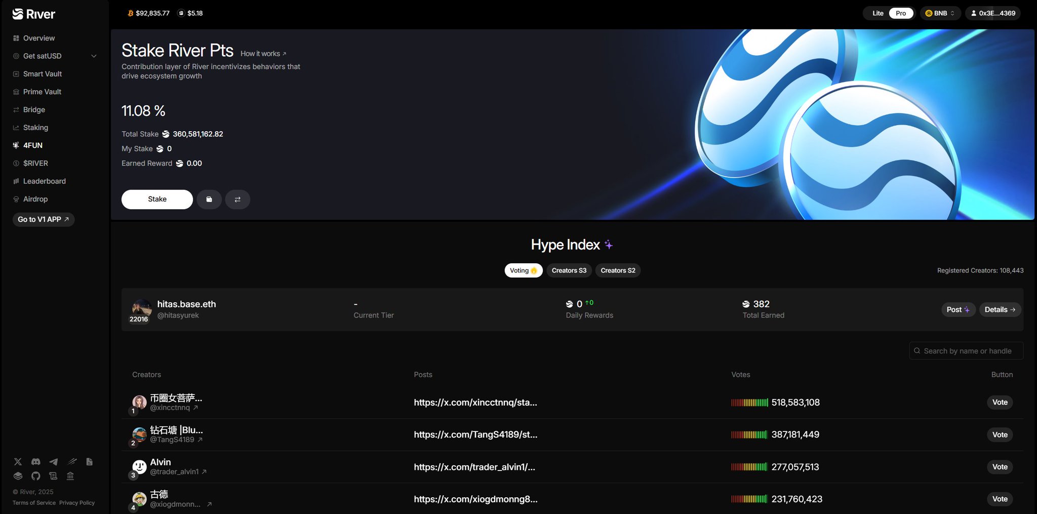The image size is (1037, 514).
Task: Open the 0x3E...4369 wallet account menu
Action: pos(993,13)
